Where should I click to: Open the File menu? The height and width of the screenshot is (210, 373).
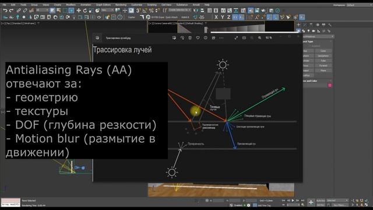point(4,5)
